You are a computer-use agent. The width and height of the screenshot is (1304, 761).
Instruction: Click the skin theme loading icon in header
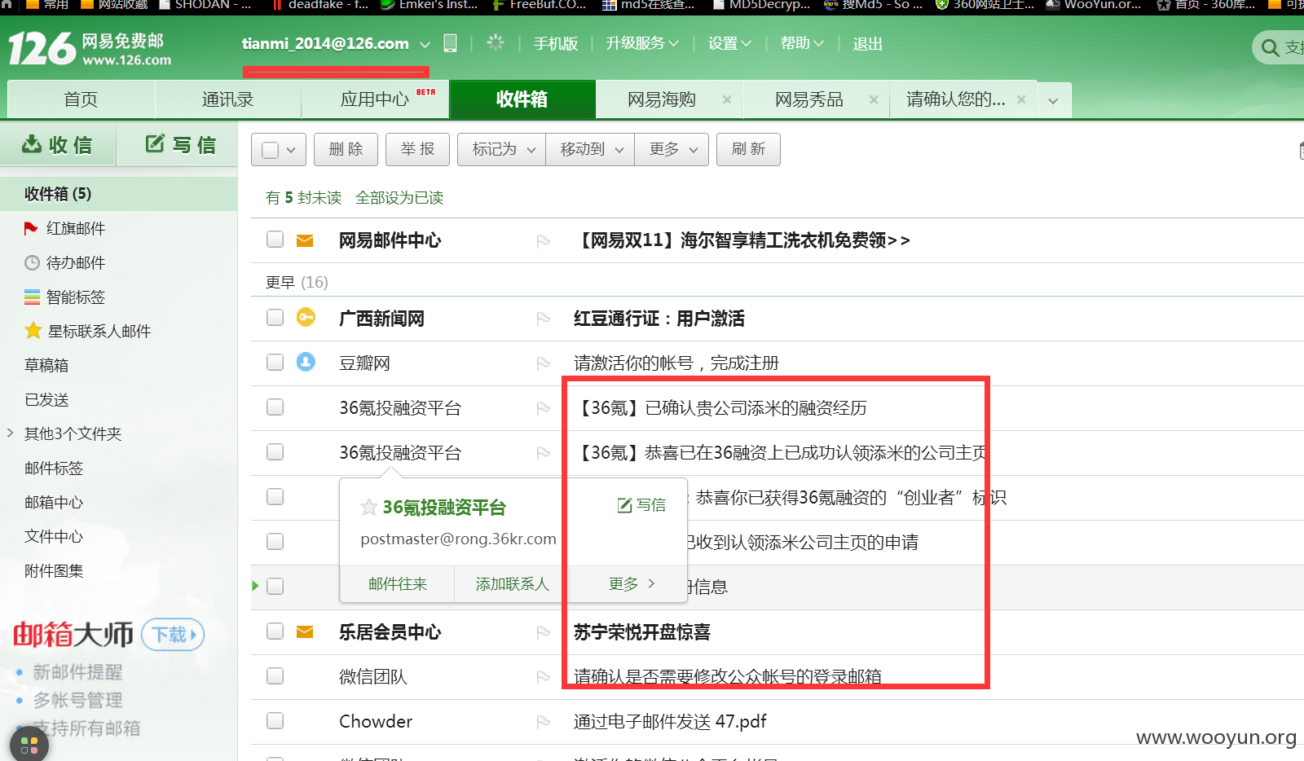coord(496,42)
